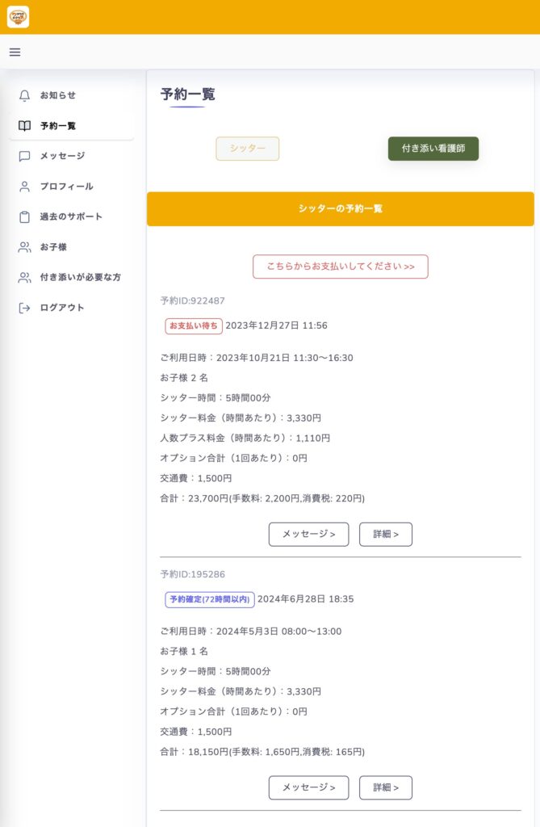
Task: Select the シッター tab button
Action: click(247, 149)
